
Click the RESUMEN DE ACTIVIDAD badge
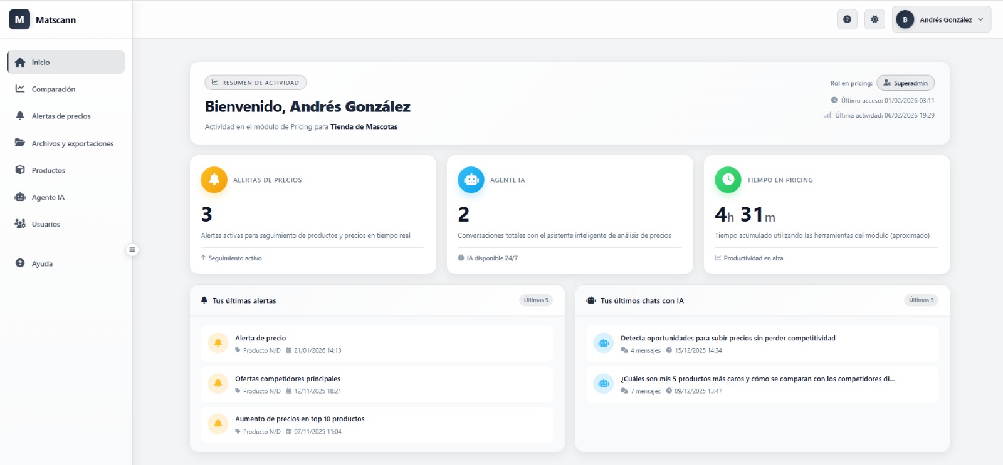(255, 83)
